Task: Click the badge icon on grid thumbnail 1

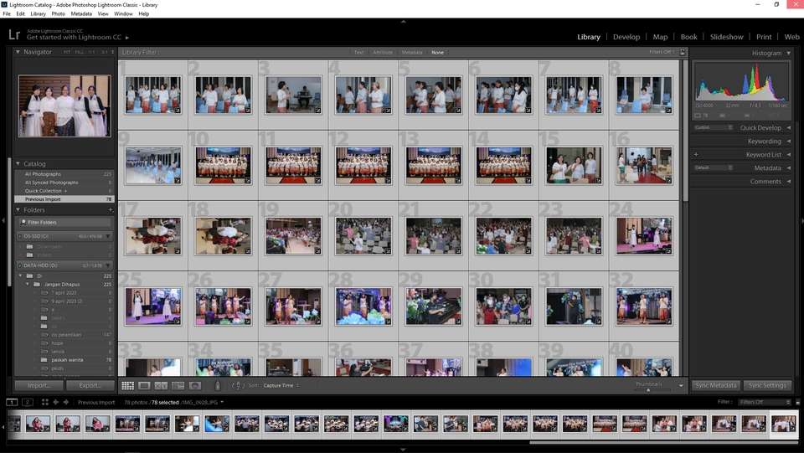Action: [x=178, y=111]
